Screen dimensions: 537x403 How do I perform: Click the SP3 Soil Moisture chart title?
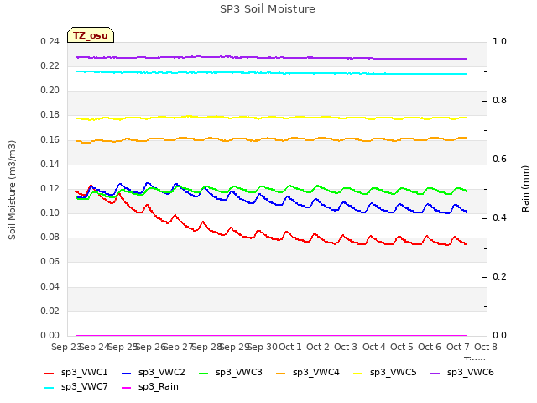pyautogui.click(x=268, y=9)
